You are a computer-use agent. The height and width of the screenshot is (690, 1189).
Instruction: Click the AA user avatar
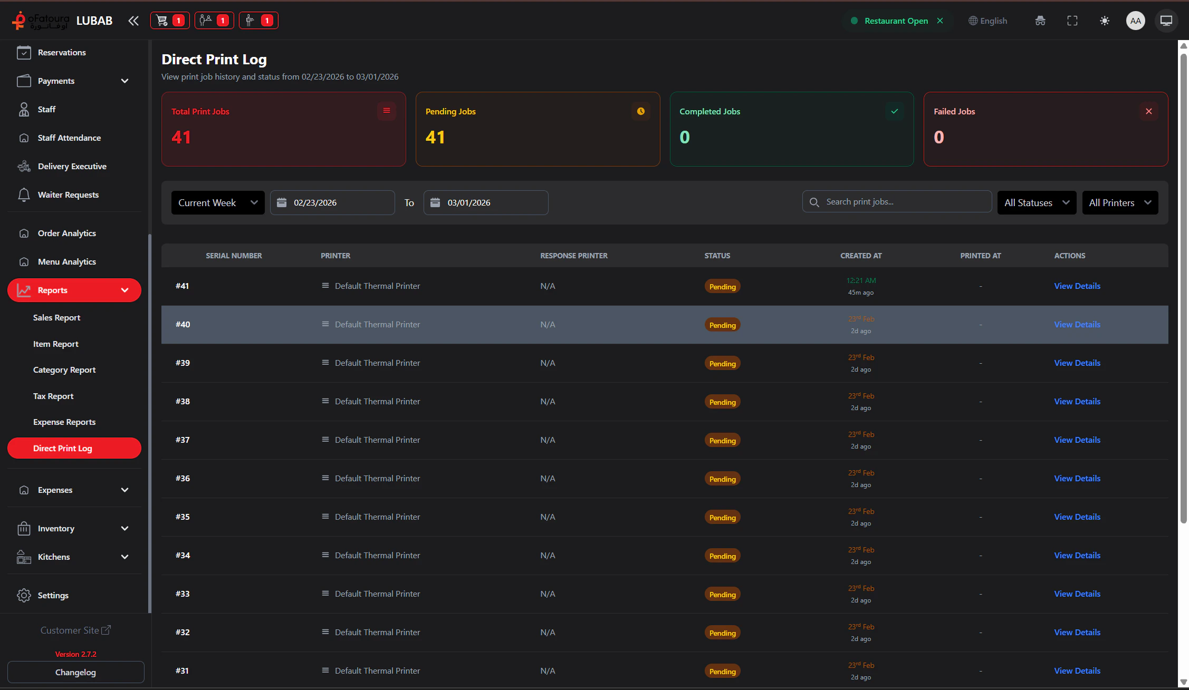pos(1135,21)
